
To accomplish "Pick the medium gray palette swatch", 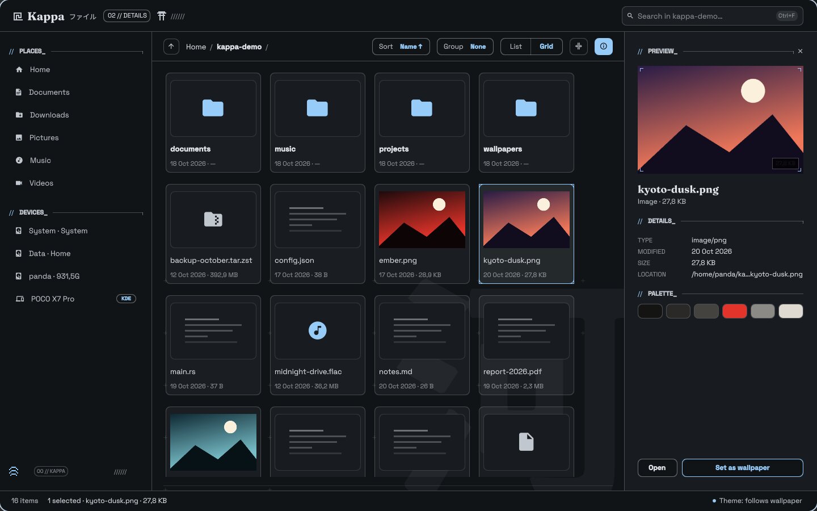I will (763, 311).
